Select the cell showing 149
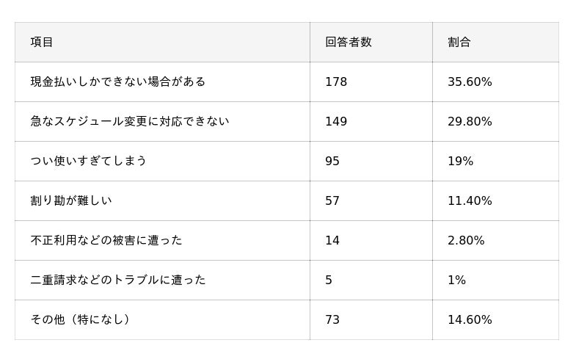Image resolution: width=587 pixels, height=362 pixels. (x=336, y=122)
